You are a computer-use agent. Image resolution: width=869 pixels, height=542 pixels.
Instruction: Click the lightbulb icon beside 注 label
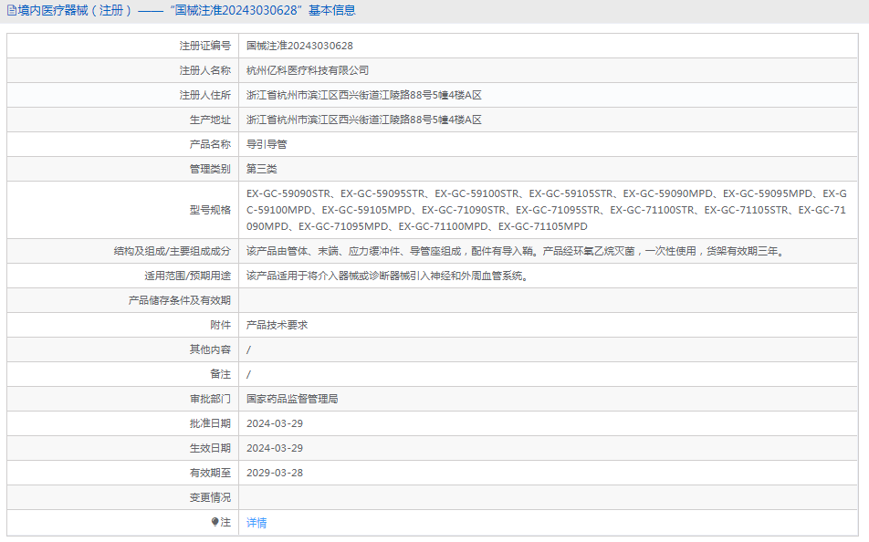point(215,522)
